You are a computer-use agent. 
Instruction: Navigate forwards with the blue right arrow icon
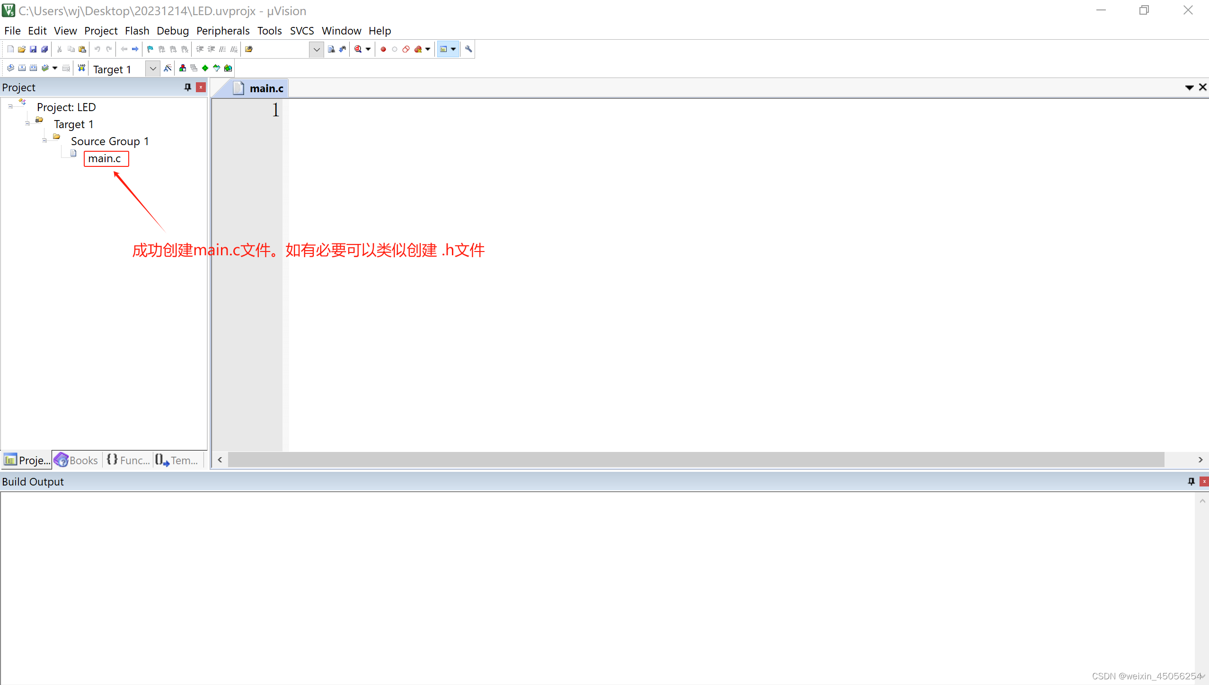click(x=135, y=49)
